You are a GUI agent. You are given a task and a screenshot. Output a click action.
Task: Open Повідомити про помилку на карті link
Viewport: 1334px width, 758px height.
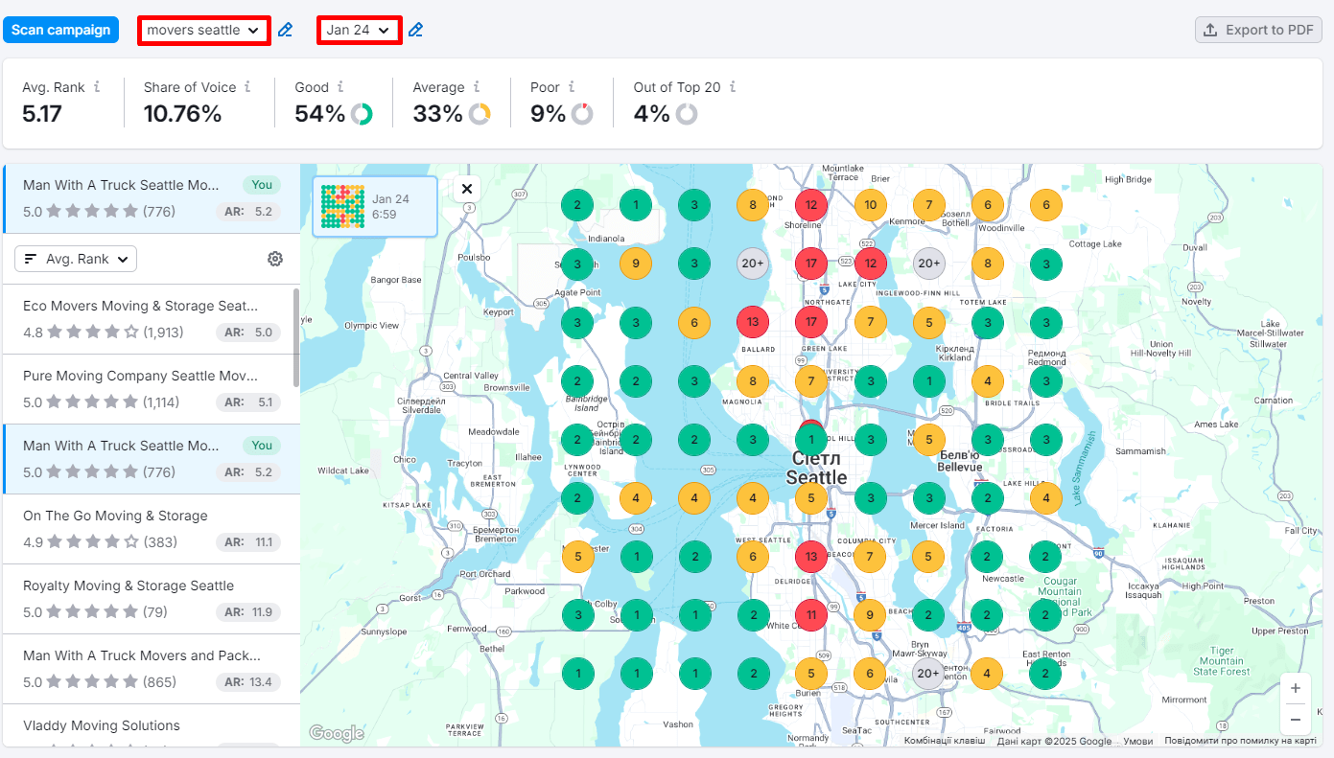[x=1240, y=740]
